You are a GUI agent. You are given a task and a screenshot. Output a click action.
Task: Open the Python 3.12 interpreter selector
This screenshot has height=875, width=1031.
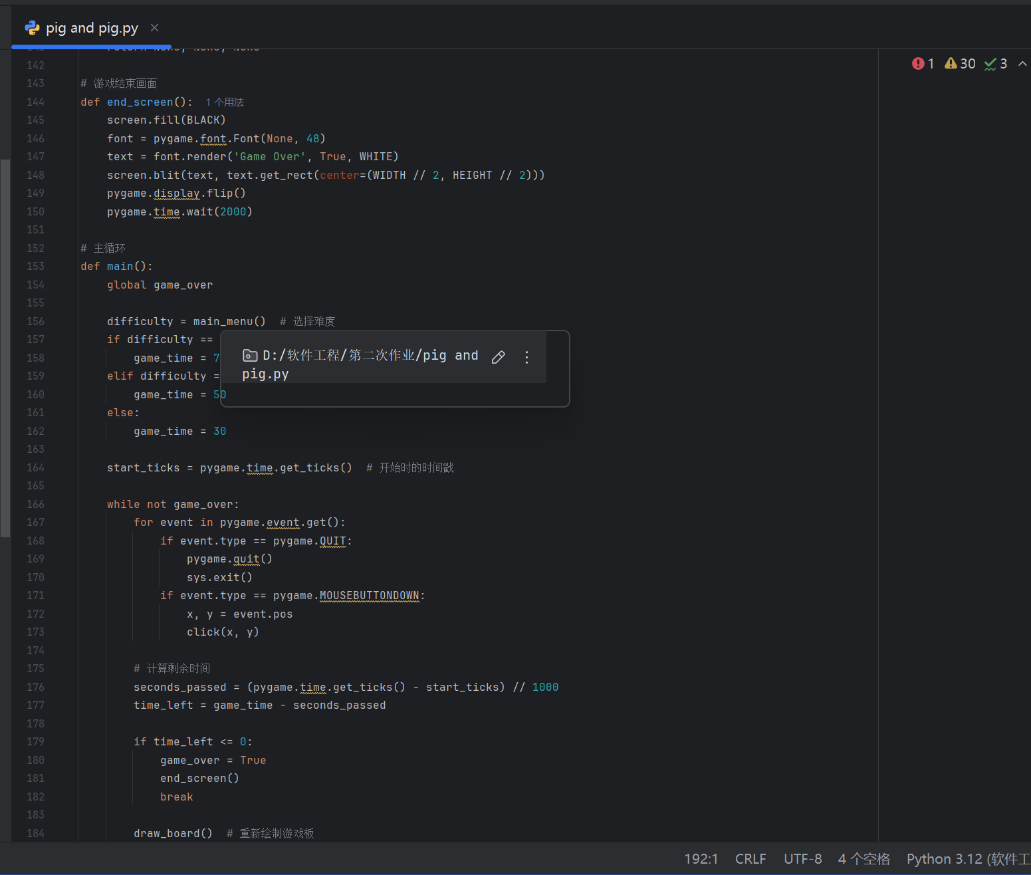click(968, 859)
